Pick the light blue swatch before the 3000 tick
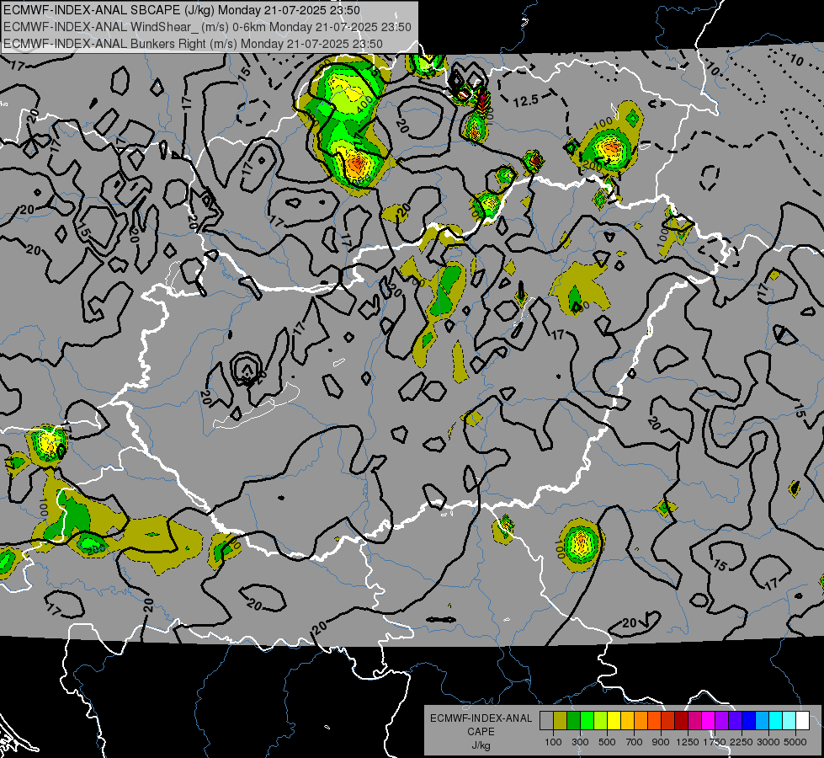This screenshot has height=758, width=824. [x=763, y=720]
